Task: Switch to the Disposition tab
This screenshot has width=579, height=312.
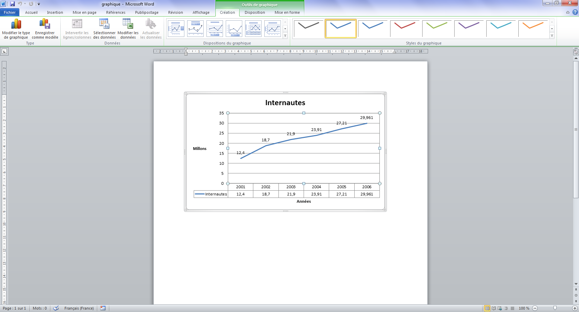Action: [x=255, y=12]
